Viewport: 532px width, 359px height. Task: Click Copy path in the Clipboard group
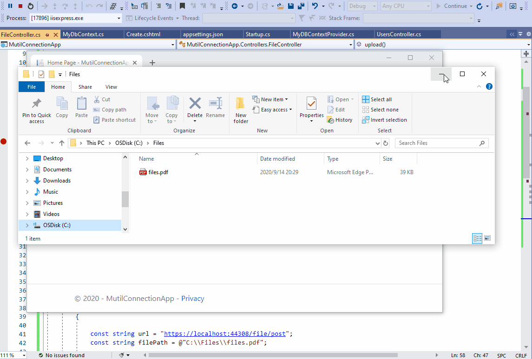(x=109, y=110)
